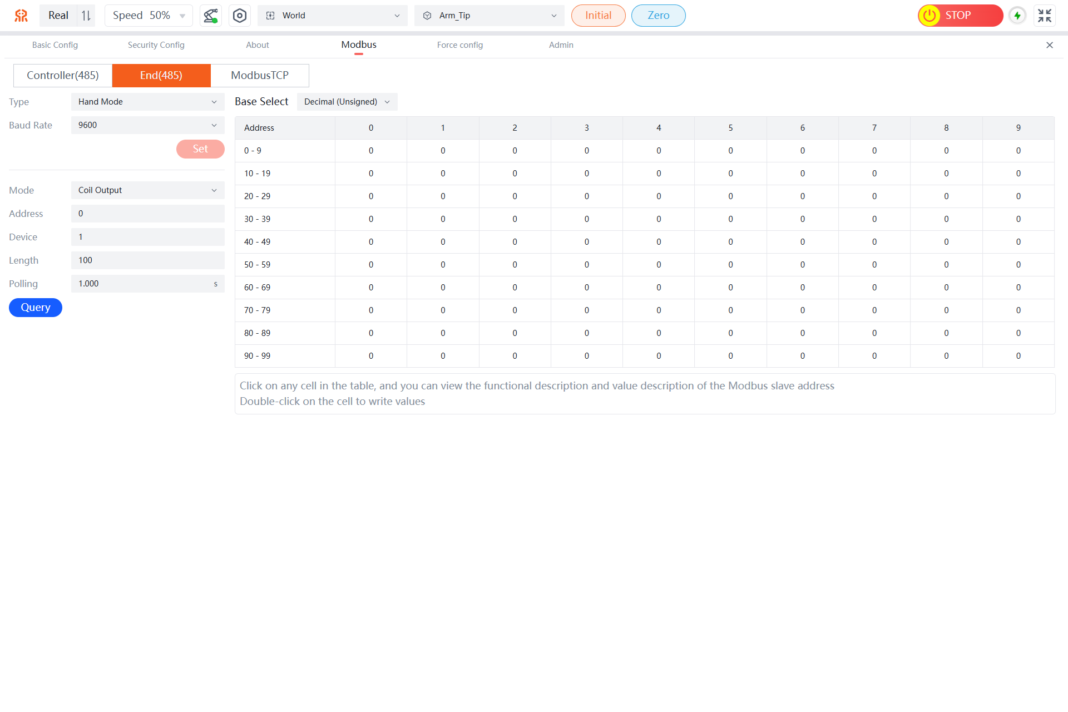Expand the Decimal (Unsigned) base selector
Screen dimensions: 1068x712
[347, 102]
